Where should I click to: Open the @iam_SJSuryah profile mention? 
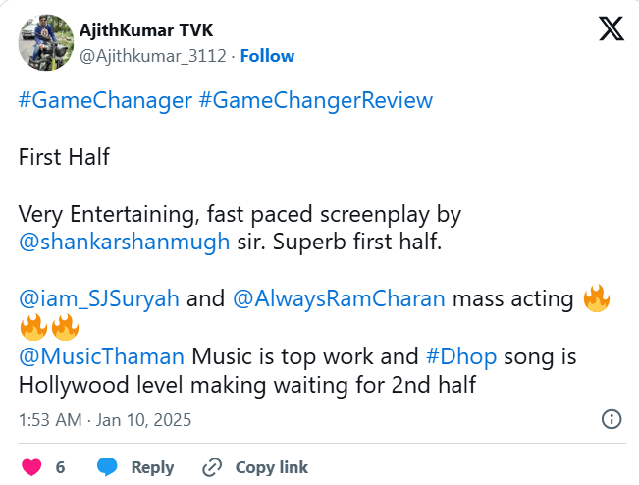[99, 299]
